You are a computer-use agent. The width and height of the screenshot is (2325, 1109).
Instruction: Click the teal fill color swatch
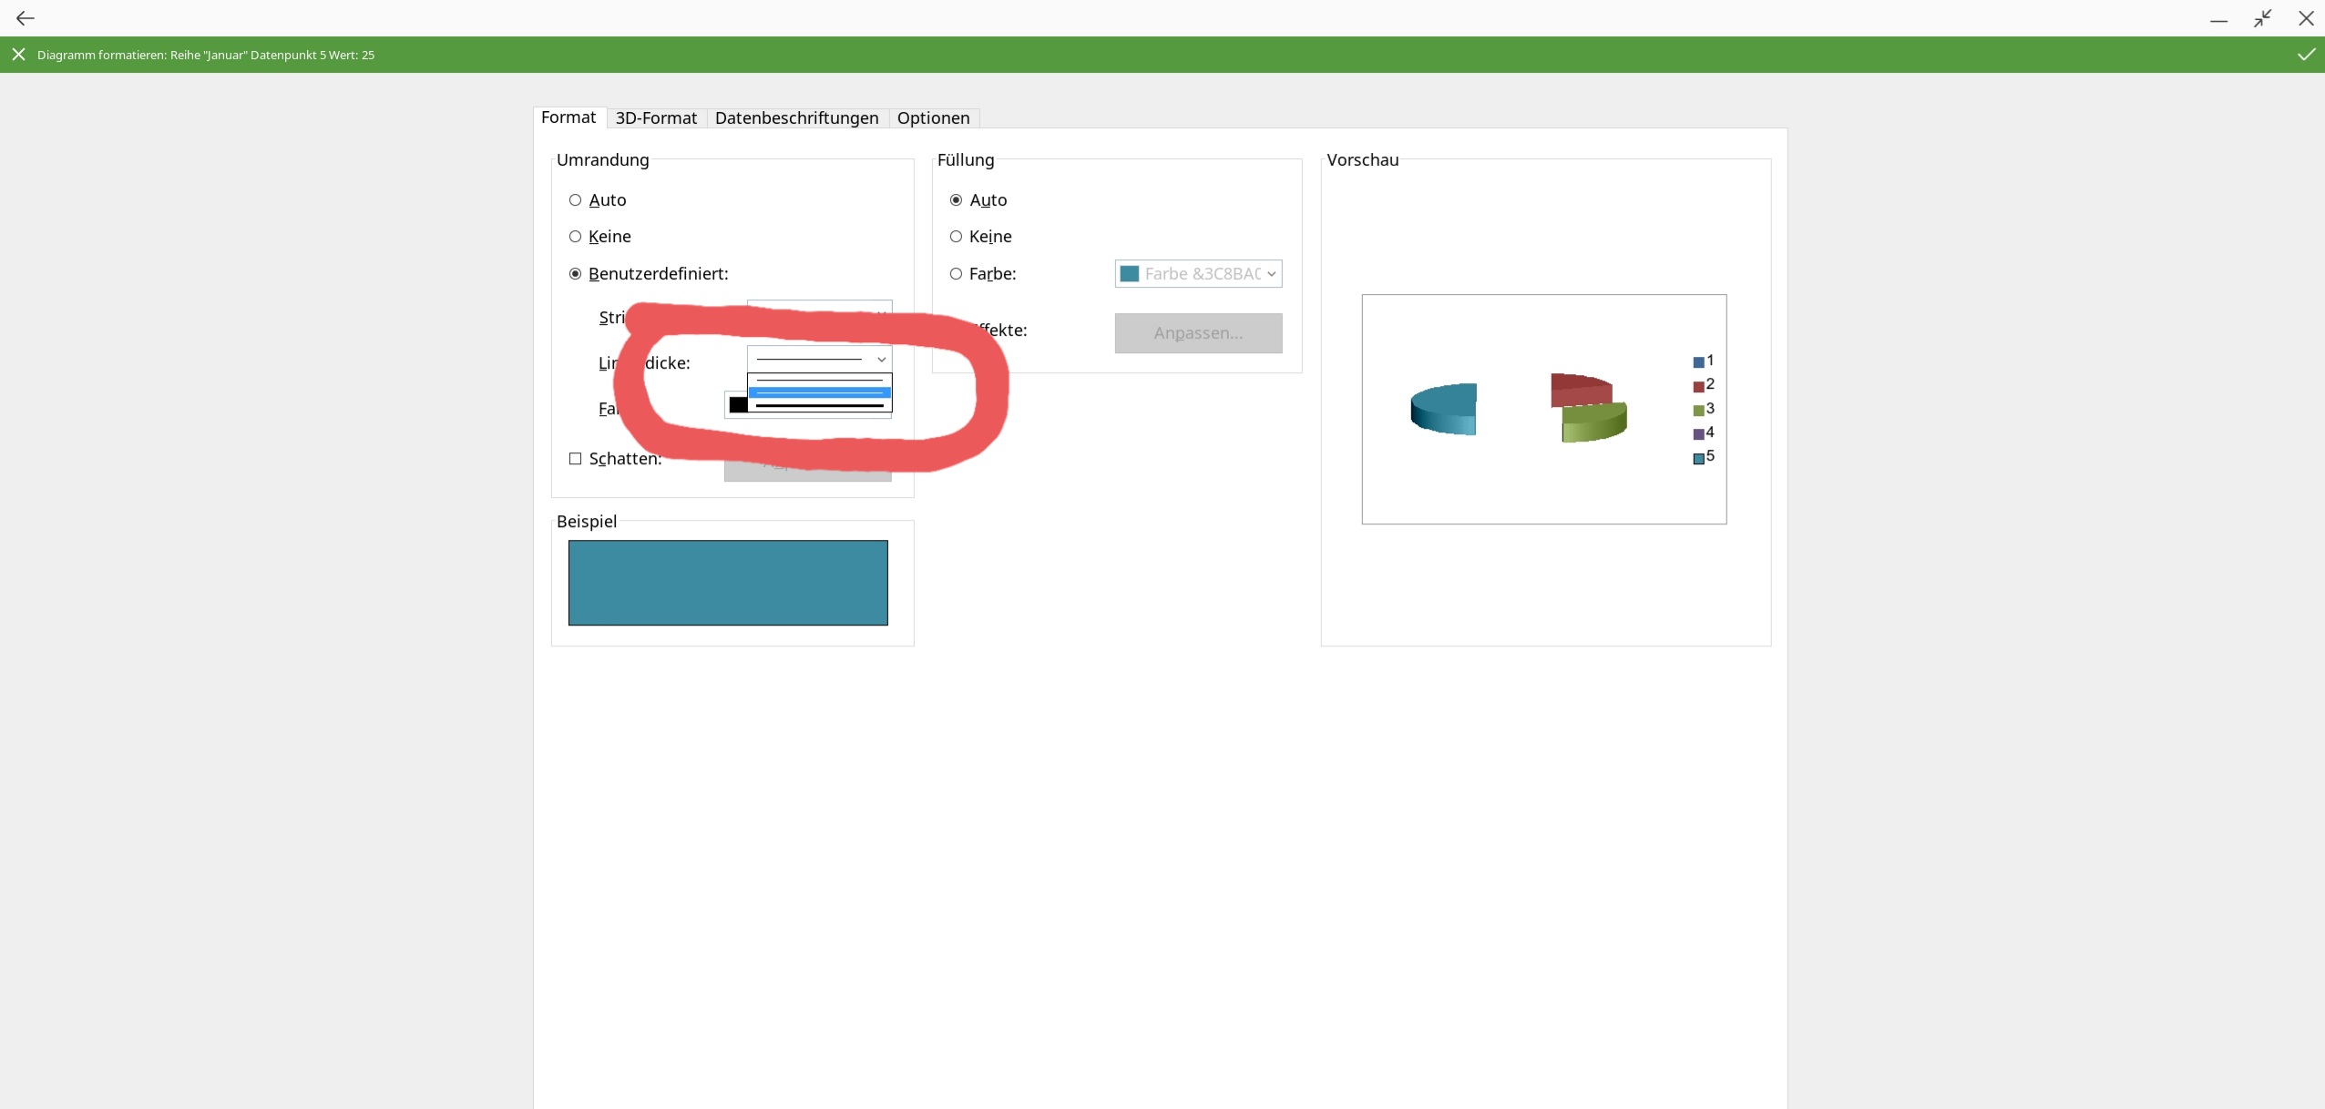[x=1130, y=274]
